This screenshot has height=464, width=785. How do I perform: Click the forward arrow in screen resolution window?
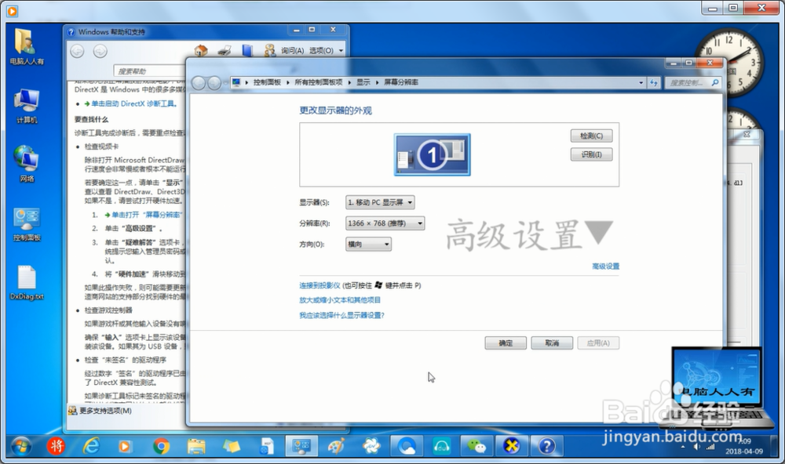point(214,82)
